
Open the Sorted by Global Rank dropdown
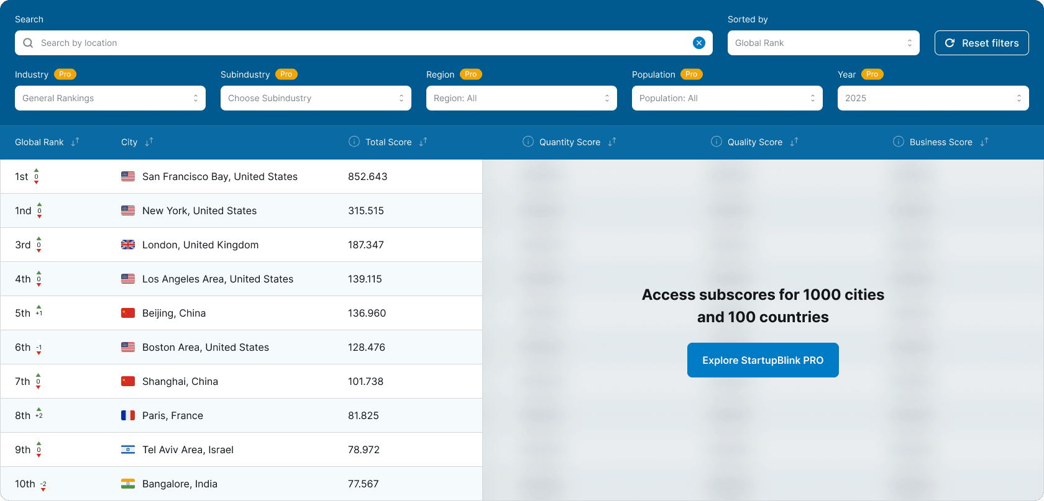(823, 43)
